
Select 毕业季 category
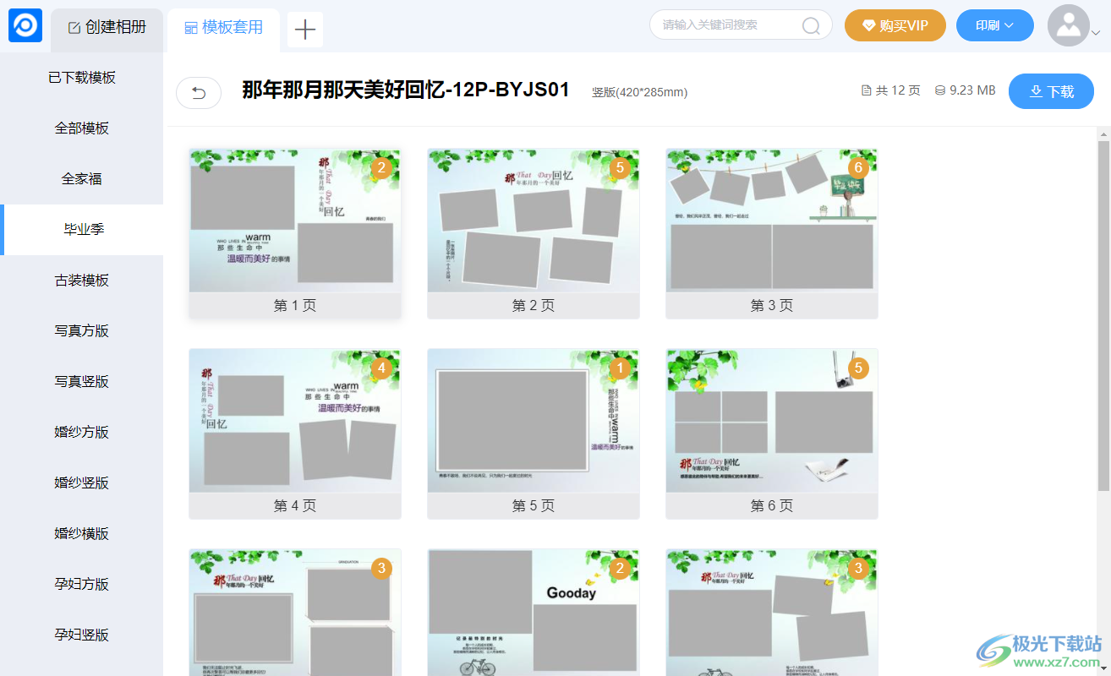click(82, 230)
